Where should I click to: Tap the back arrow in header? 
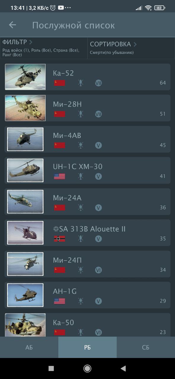tap(12, 25)
